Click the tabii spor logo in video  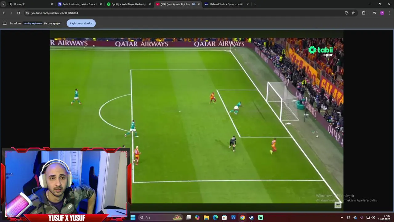[321, 51]
